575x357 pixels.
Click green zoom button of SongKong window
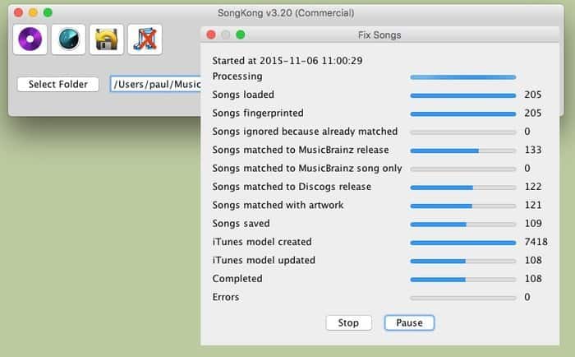(48, 13)
